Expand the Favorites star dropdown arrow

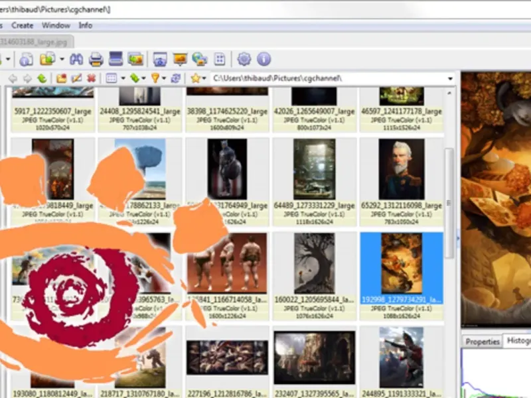click(204, 78)
